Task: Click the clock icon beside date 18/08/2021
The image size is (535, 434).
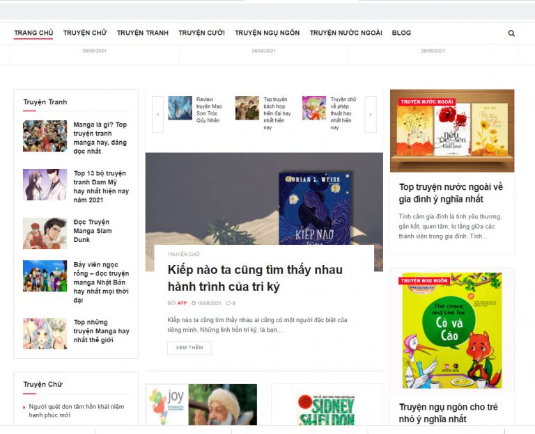Action: [x=194, y=303]
